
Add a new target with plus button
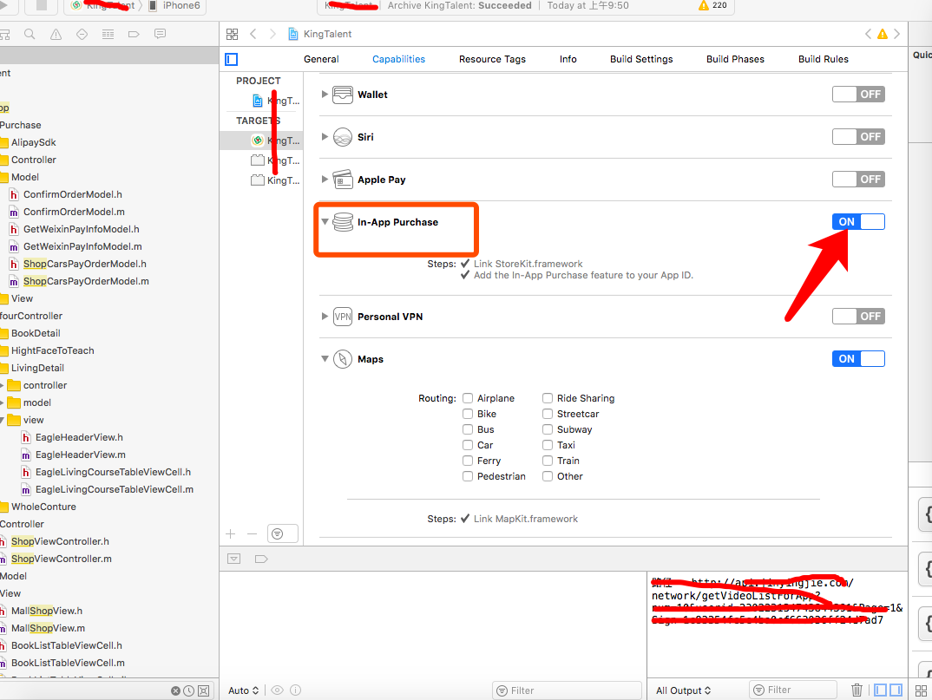(x=231, y=533)
